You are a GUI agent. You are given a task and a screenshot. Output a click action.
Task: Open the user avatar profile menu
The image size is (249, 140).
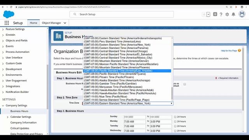[x=242, y=14]
